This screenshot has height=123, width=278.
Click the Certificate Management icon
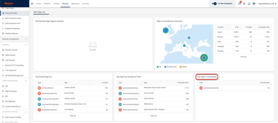[3, 75]
